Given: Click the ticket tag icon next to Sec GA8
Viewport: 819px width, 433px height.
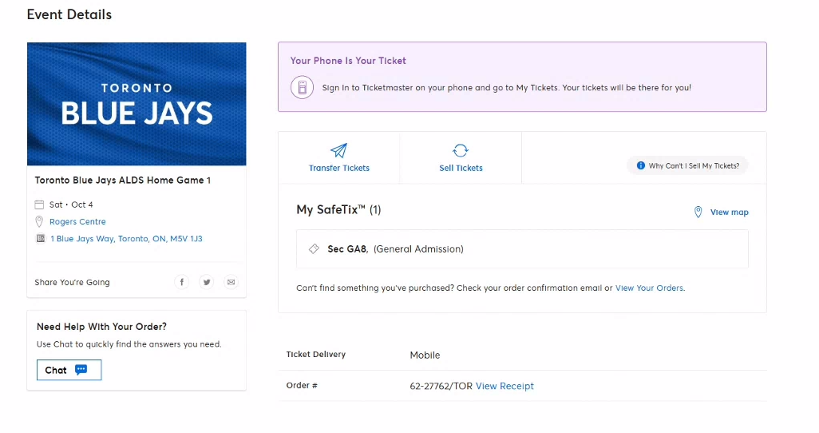Looking at the screenshot, I should (314, 249).
